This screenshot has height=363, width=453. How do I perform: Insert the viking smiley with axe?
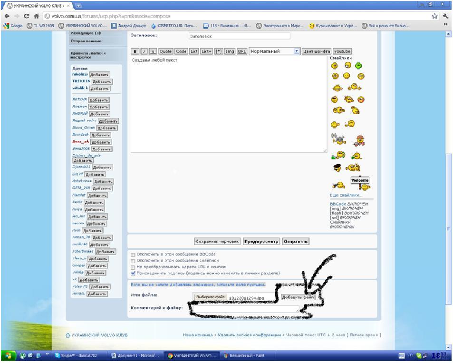click(338, 139)
